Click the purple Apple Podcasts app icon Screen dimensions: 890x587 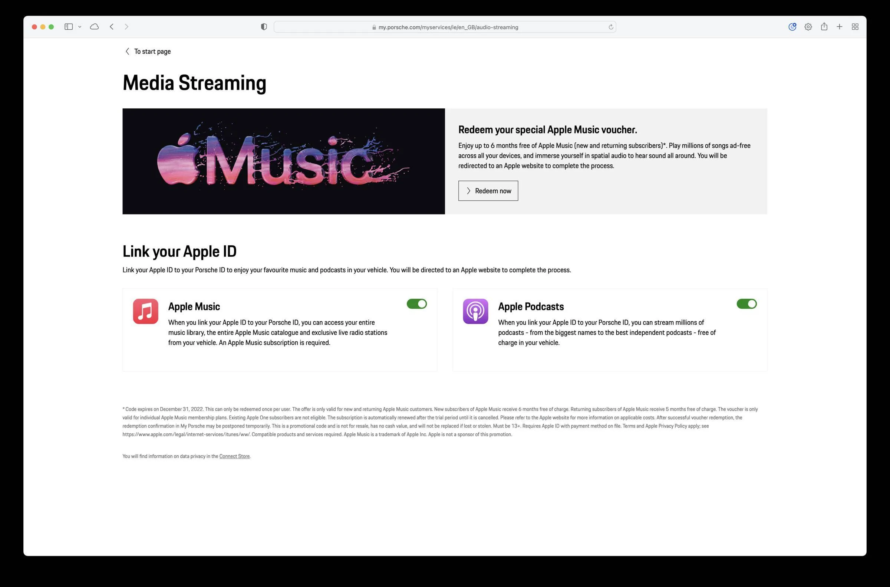pyautogui.click(x=475, y=311)
